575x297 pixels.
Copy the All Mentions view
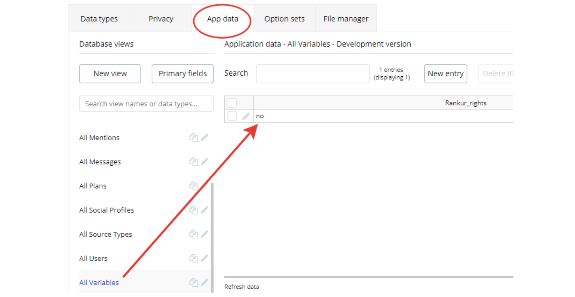193,138
